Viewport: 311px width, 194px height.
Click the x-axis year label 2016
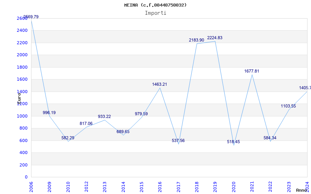[x=160, y=187]
